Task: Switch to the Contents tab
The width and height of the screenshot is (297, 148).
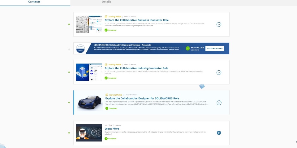Action: pos(35,3)
